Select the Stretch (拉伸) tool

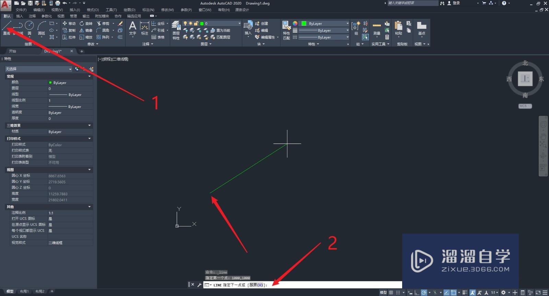[69, 37]
